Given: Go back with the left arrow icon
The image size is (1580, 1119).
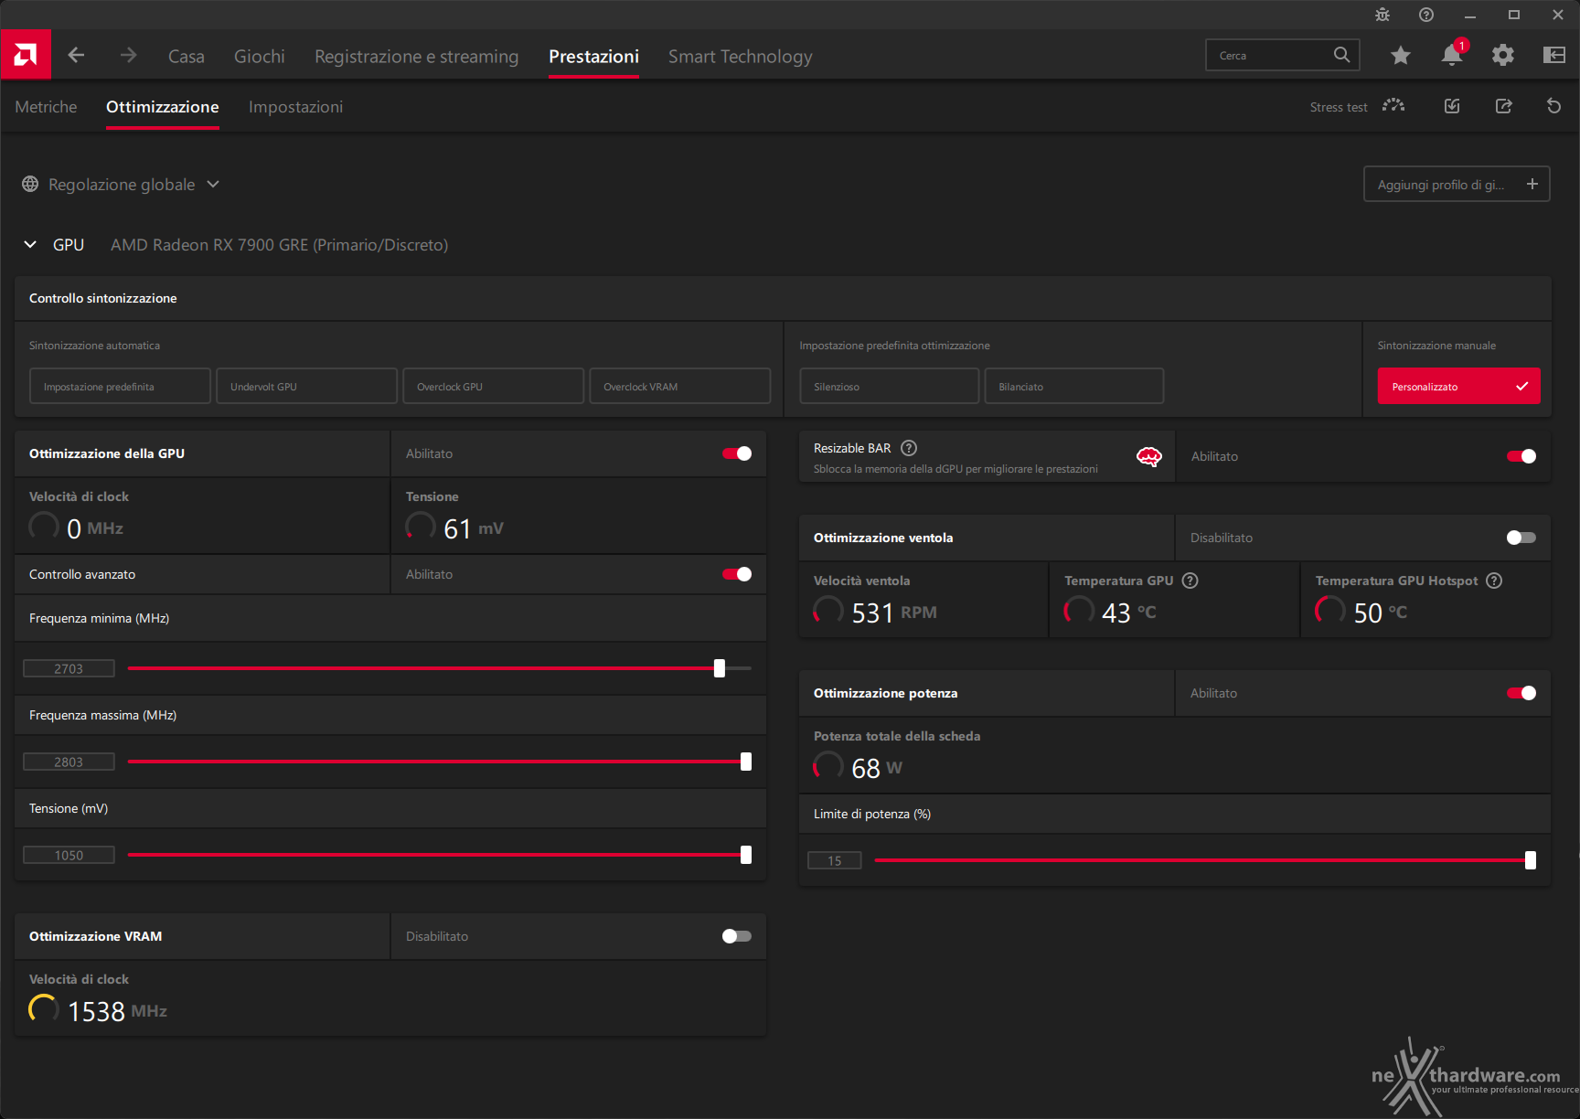Looking at the screenshot, I should pyautogui.click(x=77, y=56).
